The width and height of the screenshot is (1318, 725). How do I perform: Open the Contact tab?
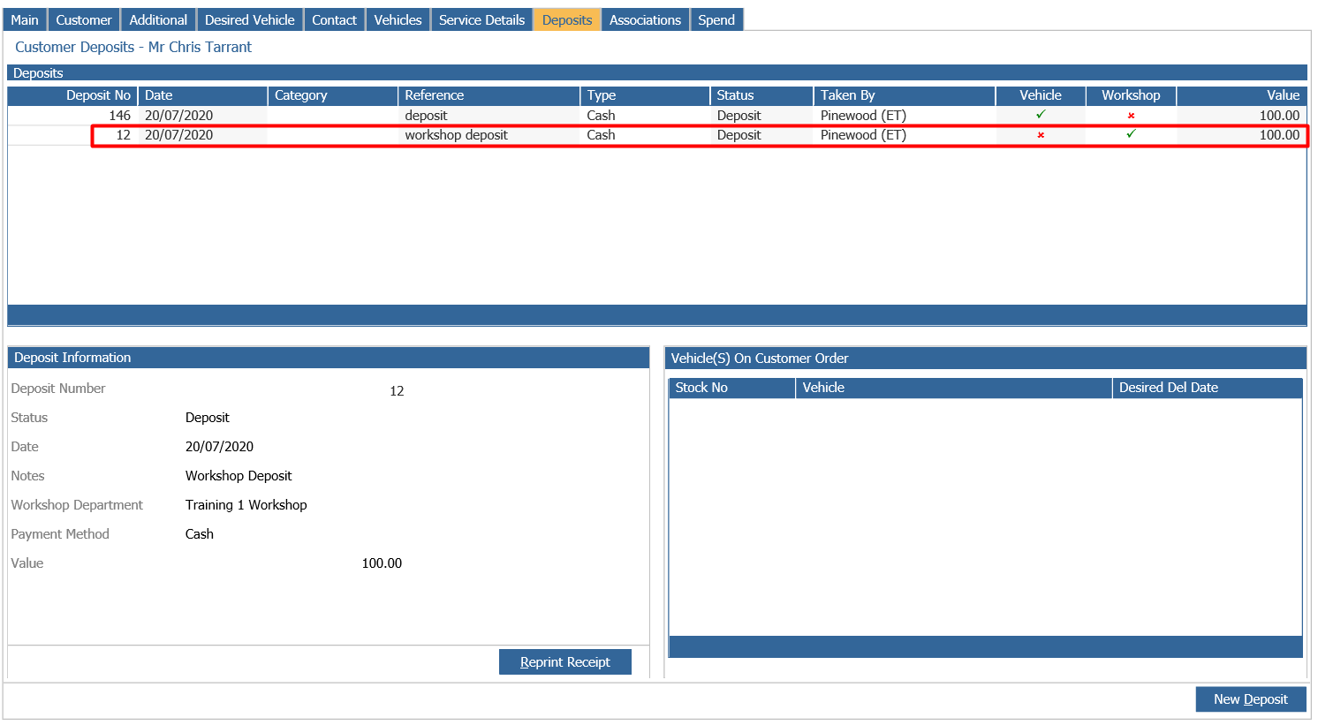point(334,19)
